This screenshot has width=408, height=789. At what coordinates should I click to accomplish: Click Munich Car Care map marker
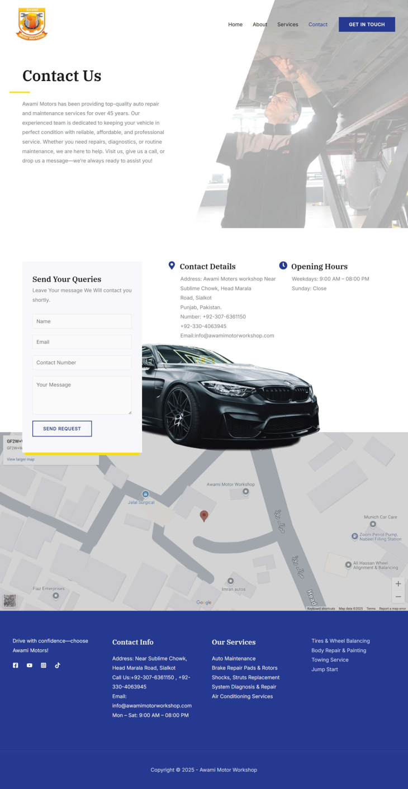[x=373, y=524]
